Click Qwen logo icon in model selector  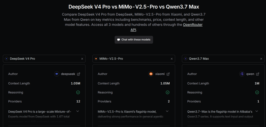(185, 59)
